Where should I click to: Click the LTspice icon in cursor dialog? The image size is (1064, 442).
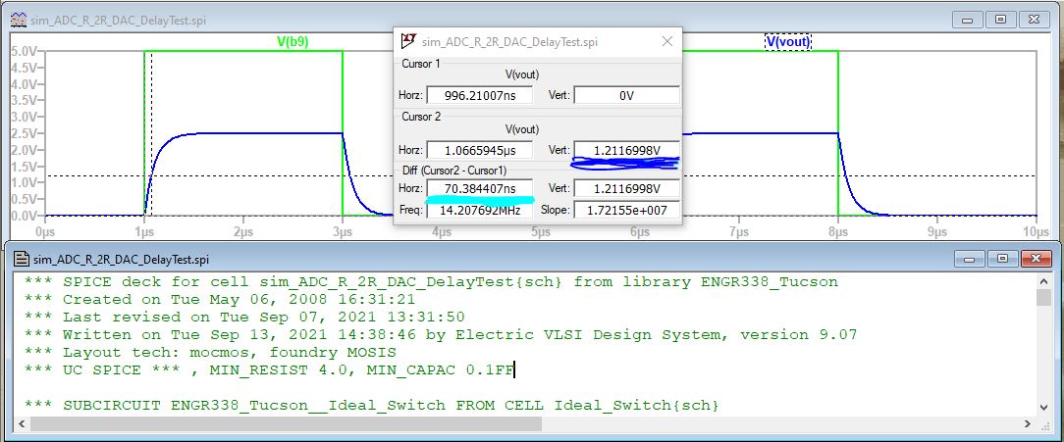click(408, 41)
